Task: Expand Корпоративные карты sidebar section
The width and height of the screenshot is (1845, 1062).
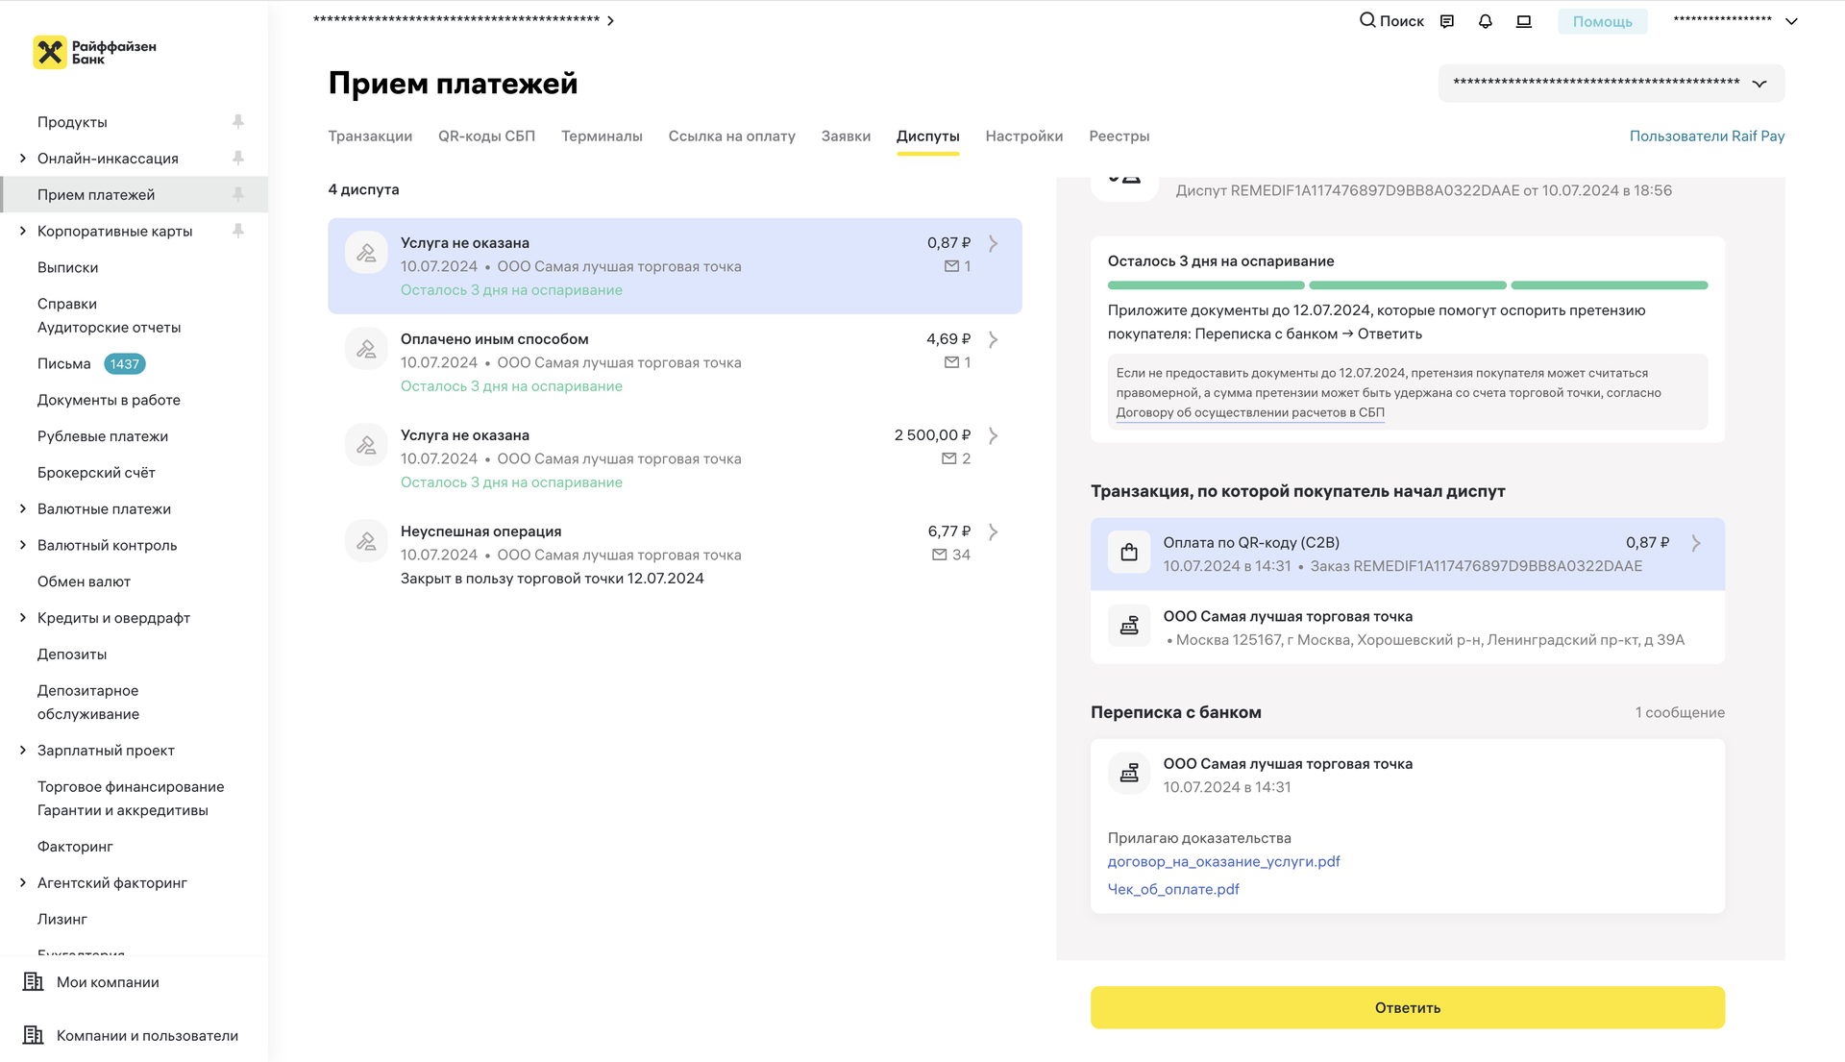Action: (x=23, y=231)
